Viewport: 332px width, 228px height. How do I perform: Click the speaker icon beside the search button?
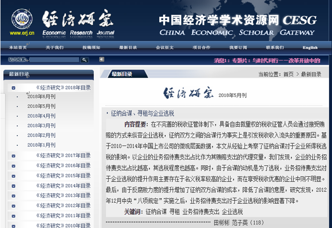click(x=102, y=59)
